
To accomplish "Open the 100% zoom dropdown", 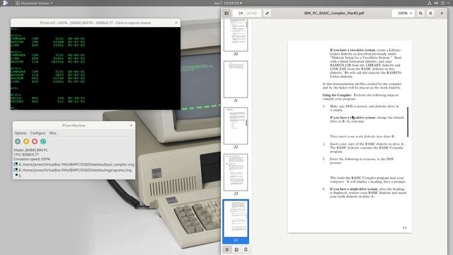I will [x=403, y=13].
